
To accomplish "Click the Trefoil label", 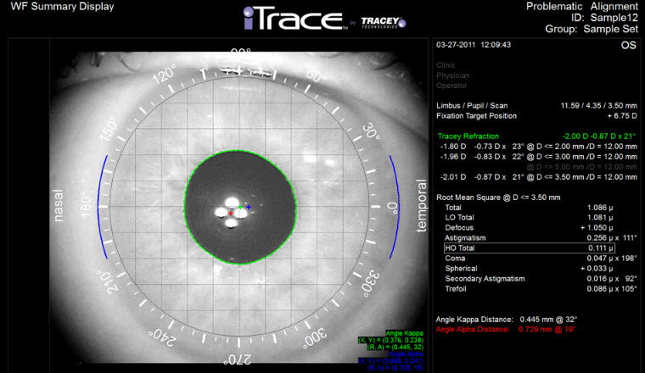I will pyautogui.click(x=456, y=289).
